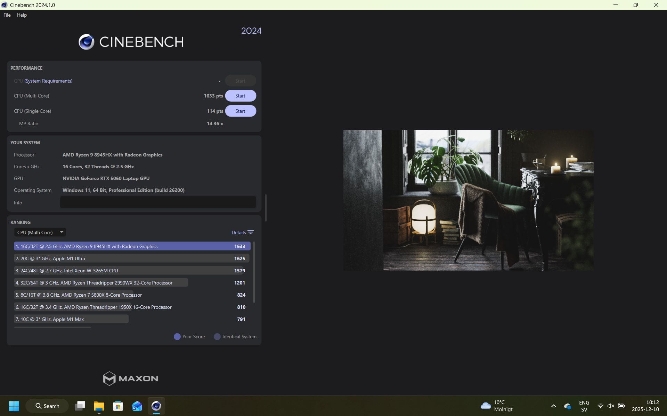Click the Identical System color legend dot
667x416 pixels.
tap(217, 337)
